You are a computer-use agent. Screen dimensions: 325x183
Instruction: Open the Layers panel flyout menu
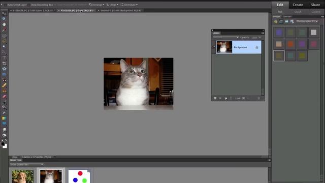click(263, 33)
